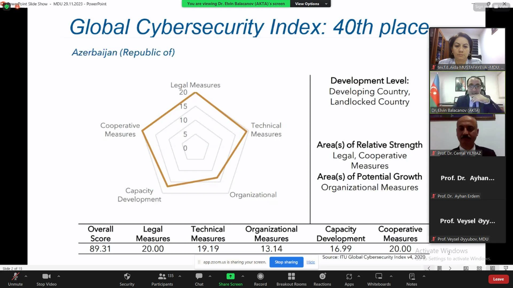Click the green Share Screen icon
This screenshot has width=513, height=288.
tap(230, 276)
